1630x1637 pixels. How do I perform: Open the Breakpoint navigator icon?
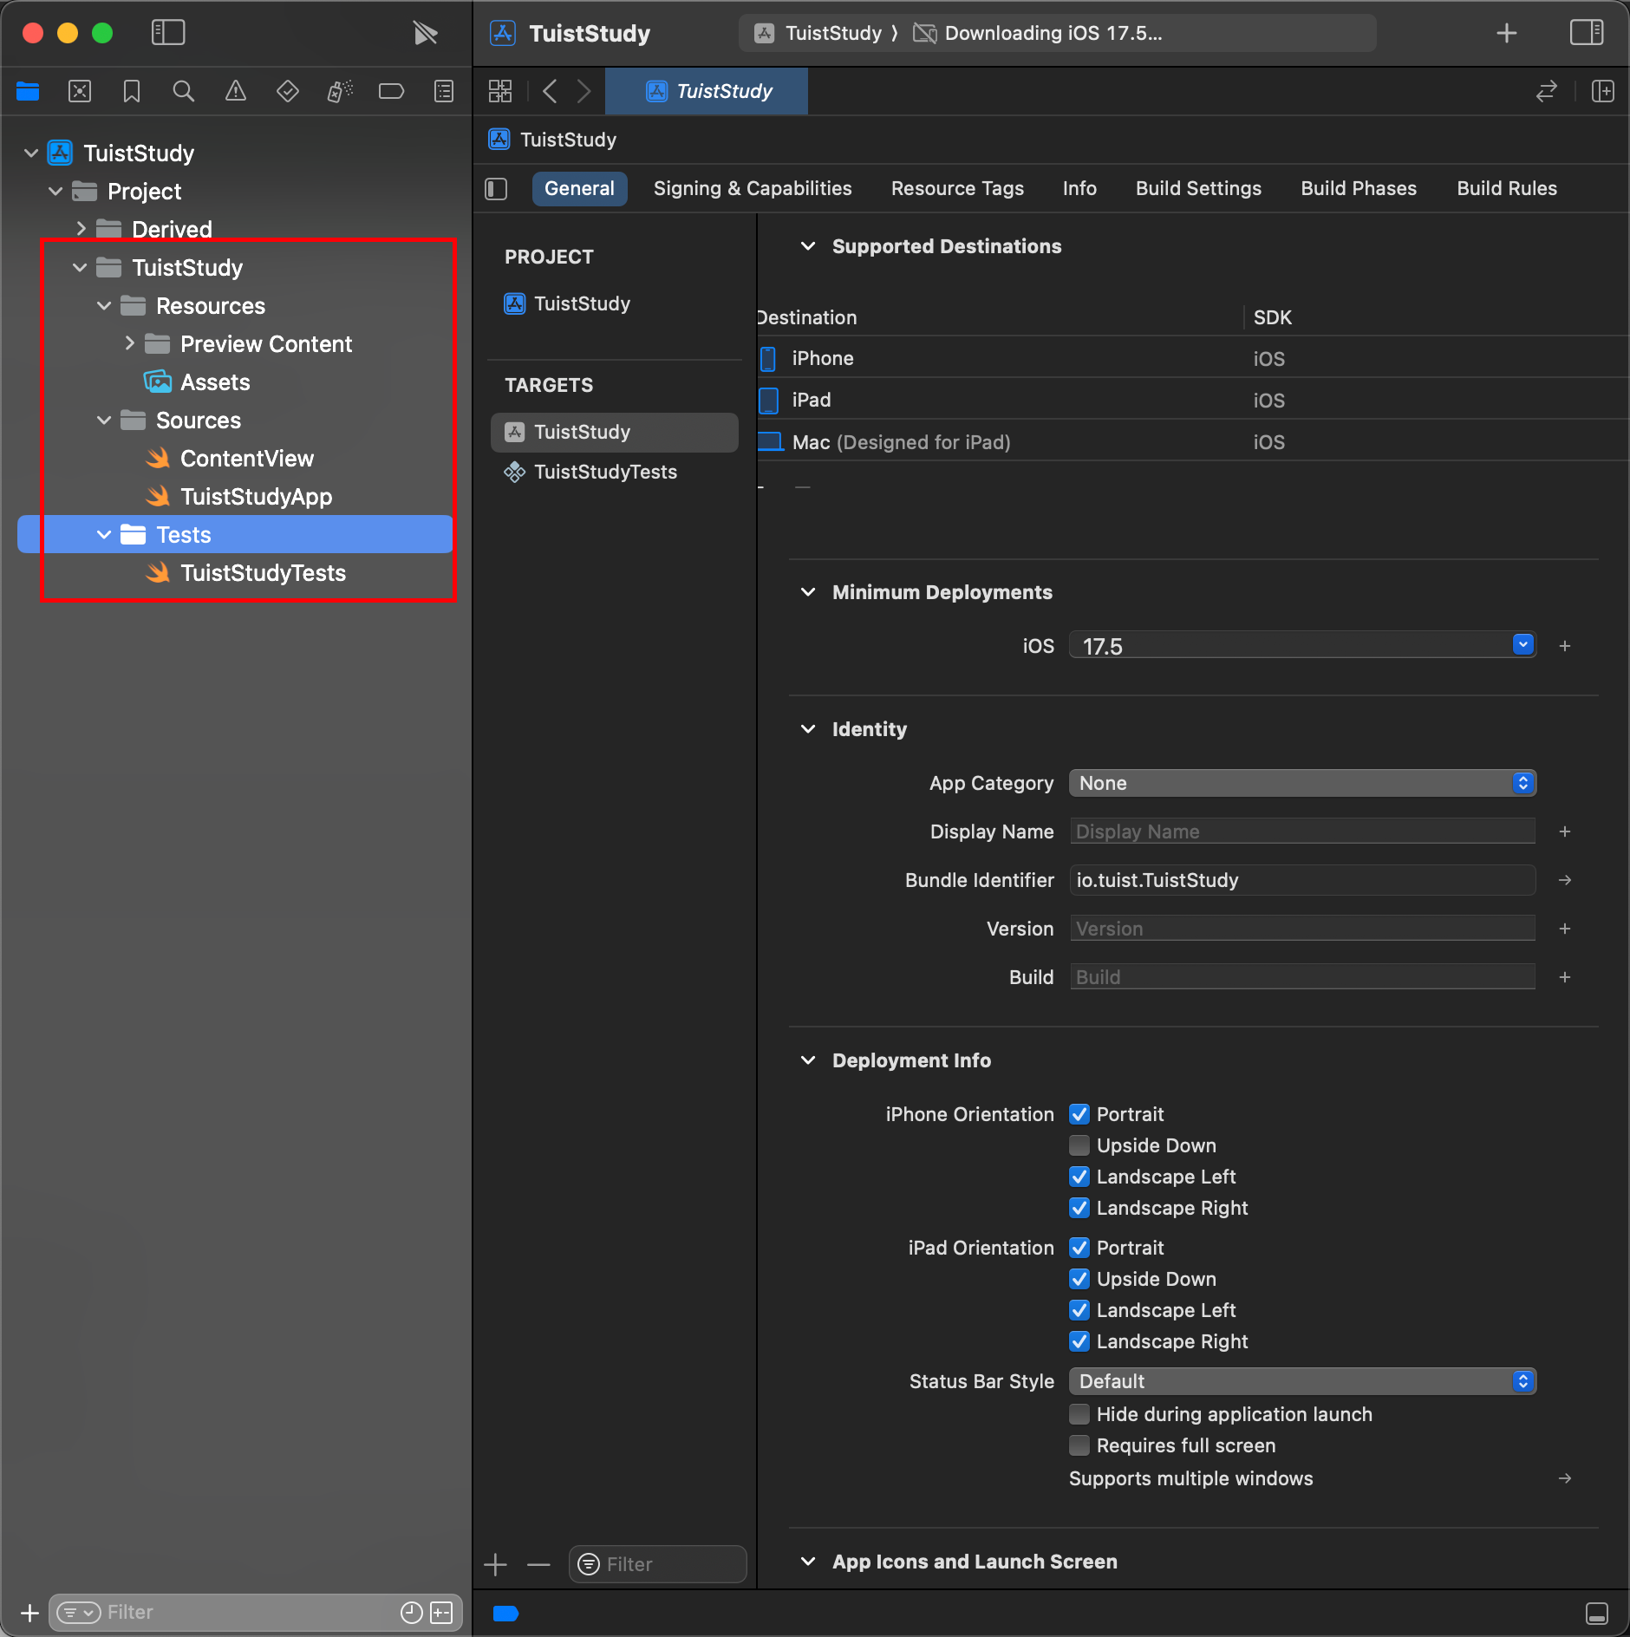tap(392, 91)
